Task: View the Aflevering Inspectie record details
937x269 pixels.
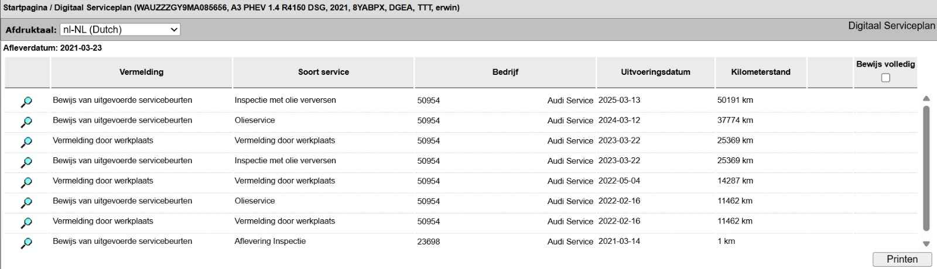Action: pyautogui.click(x=26, y=243)
